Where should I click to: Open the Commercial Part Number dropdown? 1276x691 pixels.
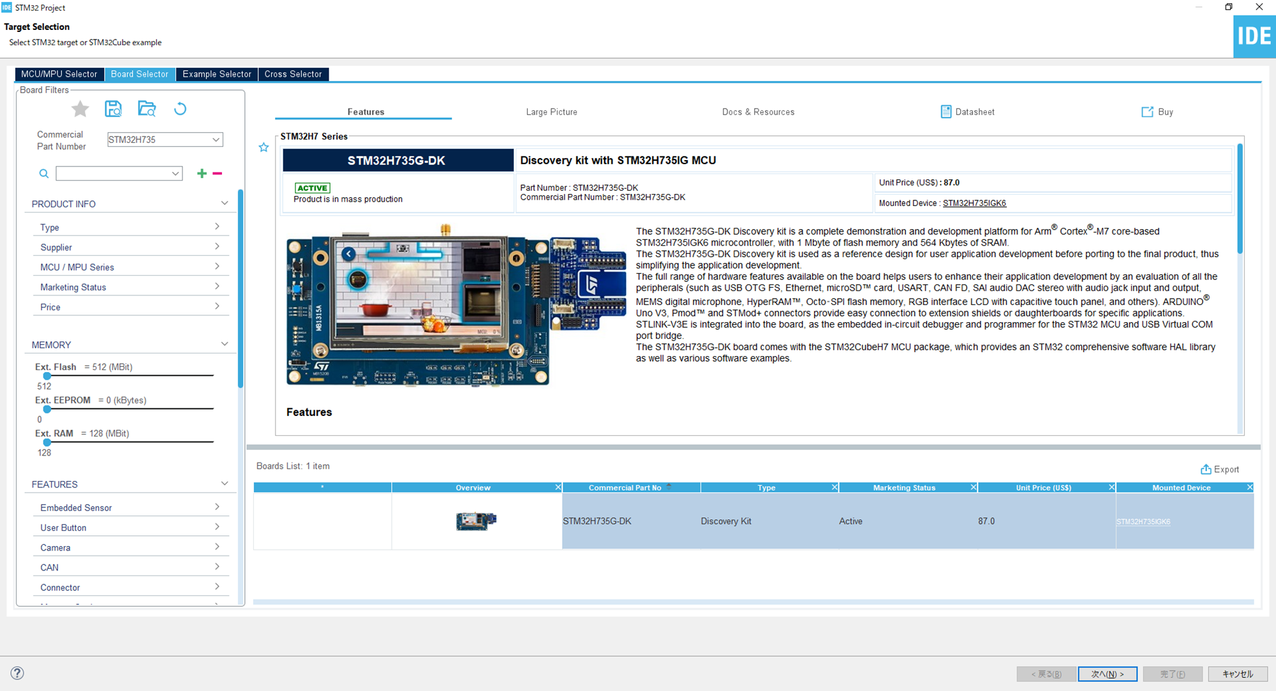216,139
